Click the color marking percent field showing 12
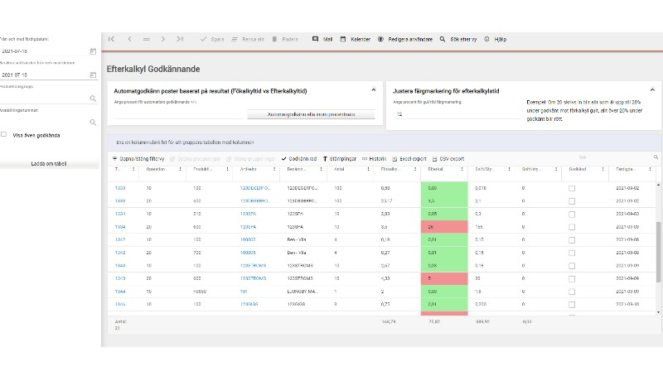The width and height of the screenshot is (663, 381). 457,114
